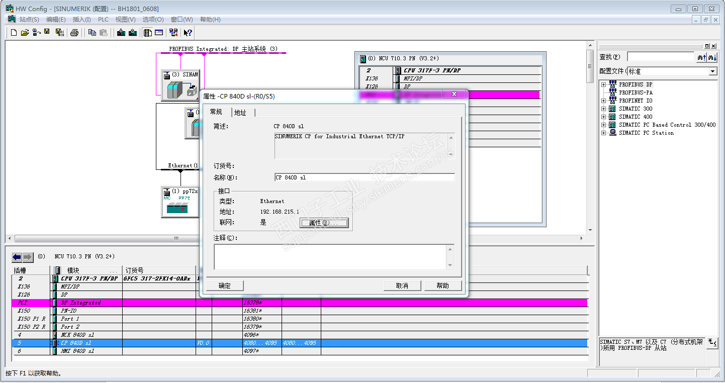Select the PN-IO row in slot table
725x383 pixels.
(300, 311)
